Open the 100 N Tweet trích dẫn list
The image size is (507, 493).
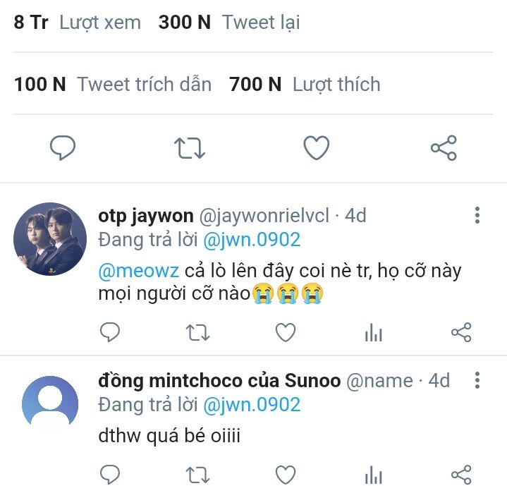tap(113, 85)
